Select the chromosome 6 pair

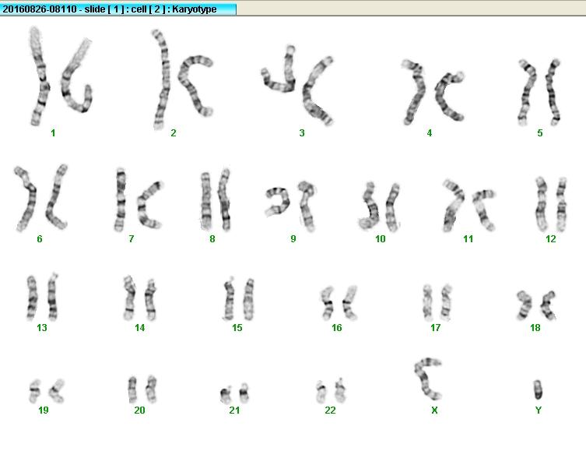click(41, 197)
